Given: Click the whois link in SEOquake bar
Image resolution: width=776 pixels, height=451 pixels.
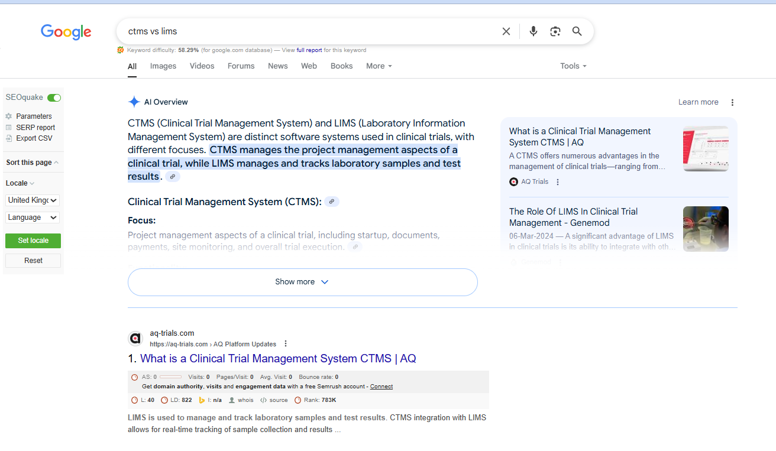Looking at the screenshot, I should click(245, 400).
